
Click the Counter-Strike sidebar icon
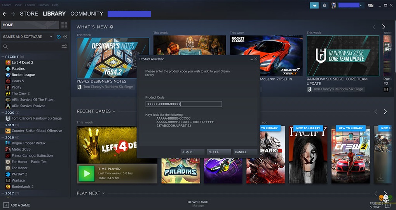pos(8,131)
